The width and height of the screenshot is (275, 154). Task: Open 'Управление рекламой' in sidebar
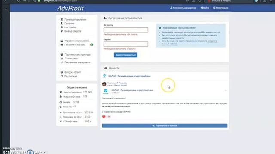pyautogui.click(x=77, y=41)
